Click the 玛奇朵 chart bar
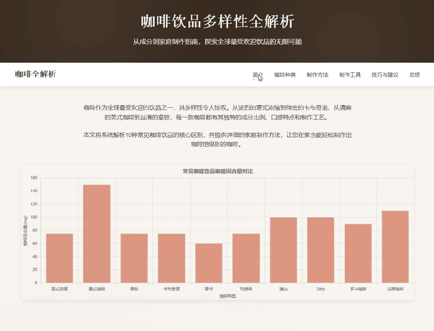 [x=246, y=258]
